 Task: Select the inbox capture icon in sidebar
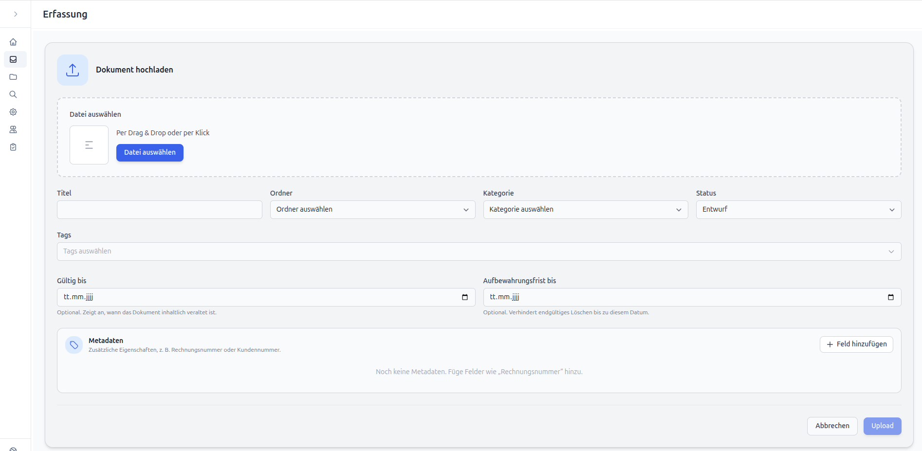pos(13,59)
